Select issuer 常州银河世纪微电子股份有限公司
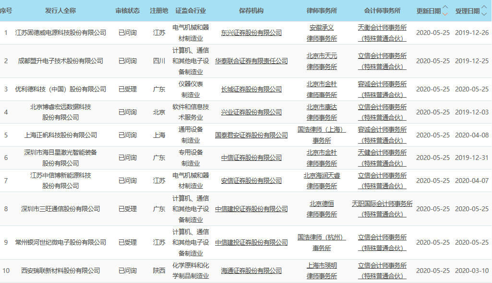492x283 pixels. click(60, 242)
